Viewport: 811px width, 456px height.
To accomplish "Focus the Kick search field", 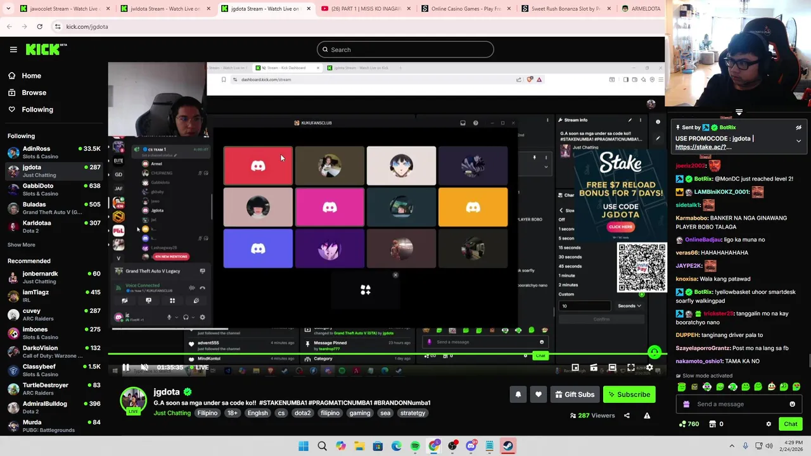I will click(x=405, y=49).
